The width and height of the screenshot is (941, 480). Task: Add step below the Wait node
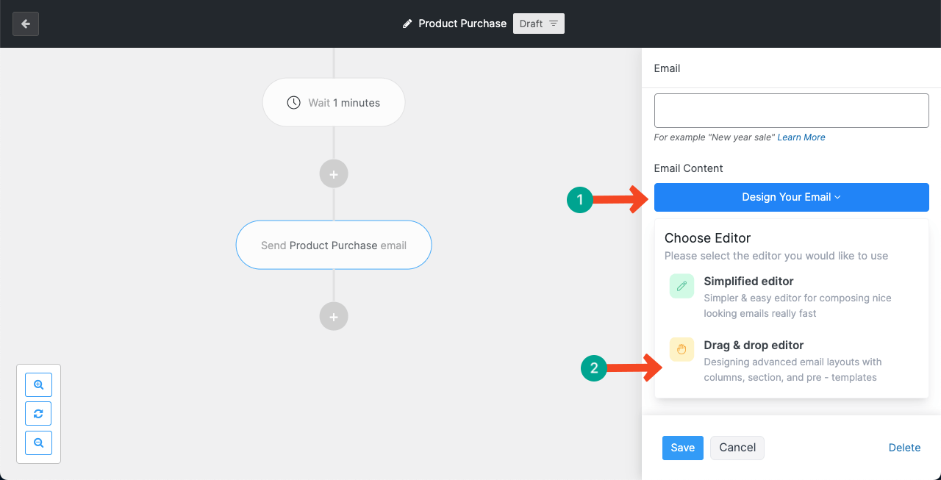pyautogui.click(x=334, y=174)
